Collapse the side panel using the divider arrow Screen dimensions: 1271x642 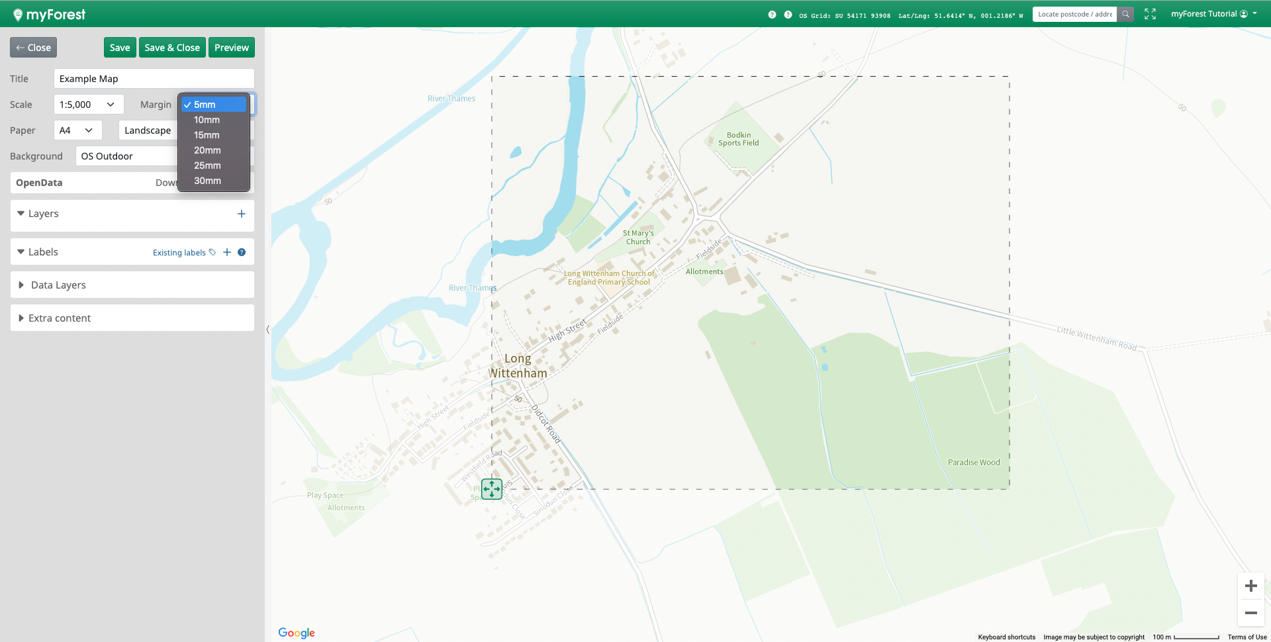(267, 329)
